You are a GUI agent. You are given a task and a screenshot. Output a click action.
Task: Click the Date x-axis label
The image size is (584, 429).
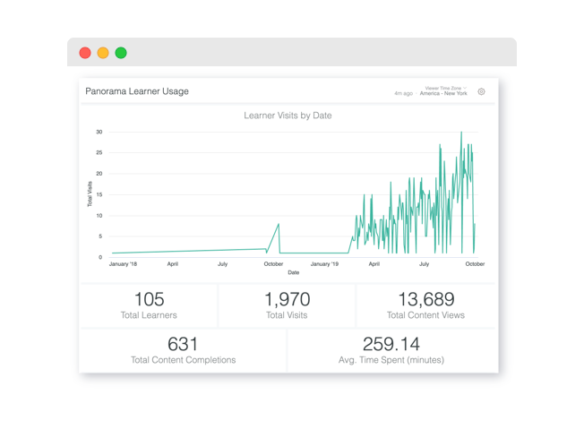coord(294,272)
